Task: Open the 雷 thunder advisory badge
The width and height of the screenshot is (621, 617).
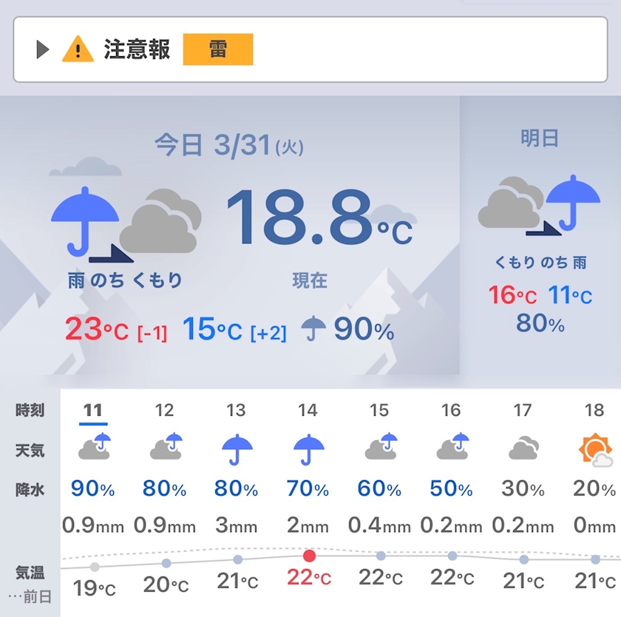Action: point(217,50)
